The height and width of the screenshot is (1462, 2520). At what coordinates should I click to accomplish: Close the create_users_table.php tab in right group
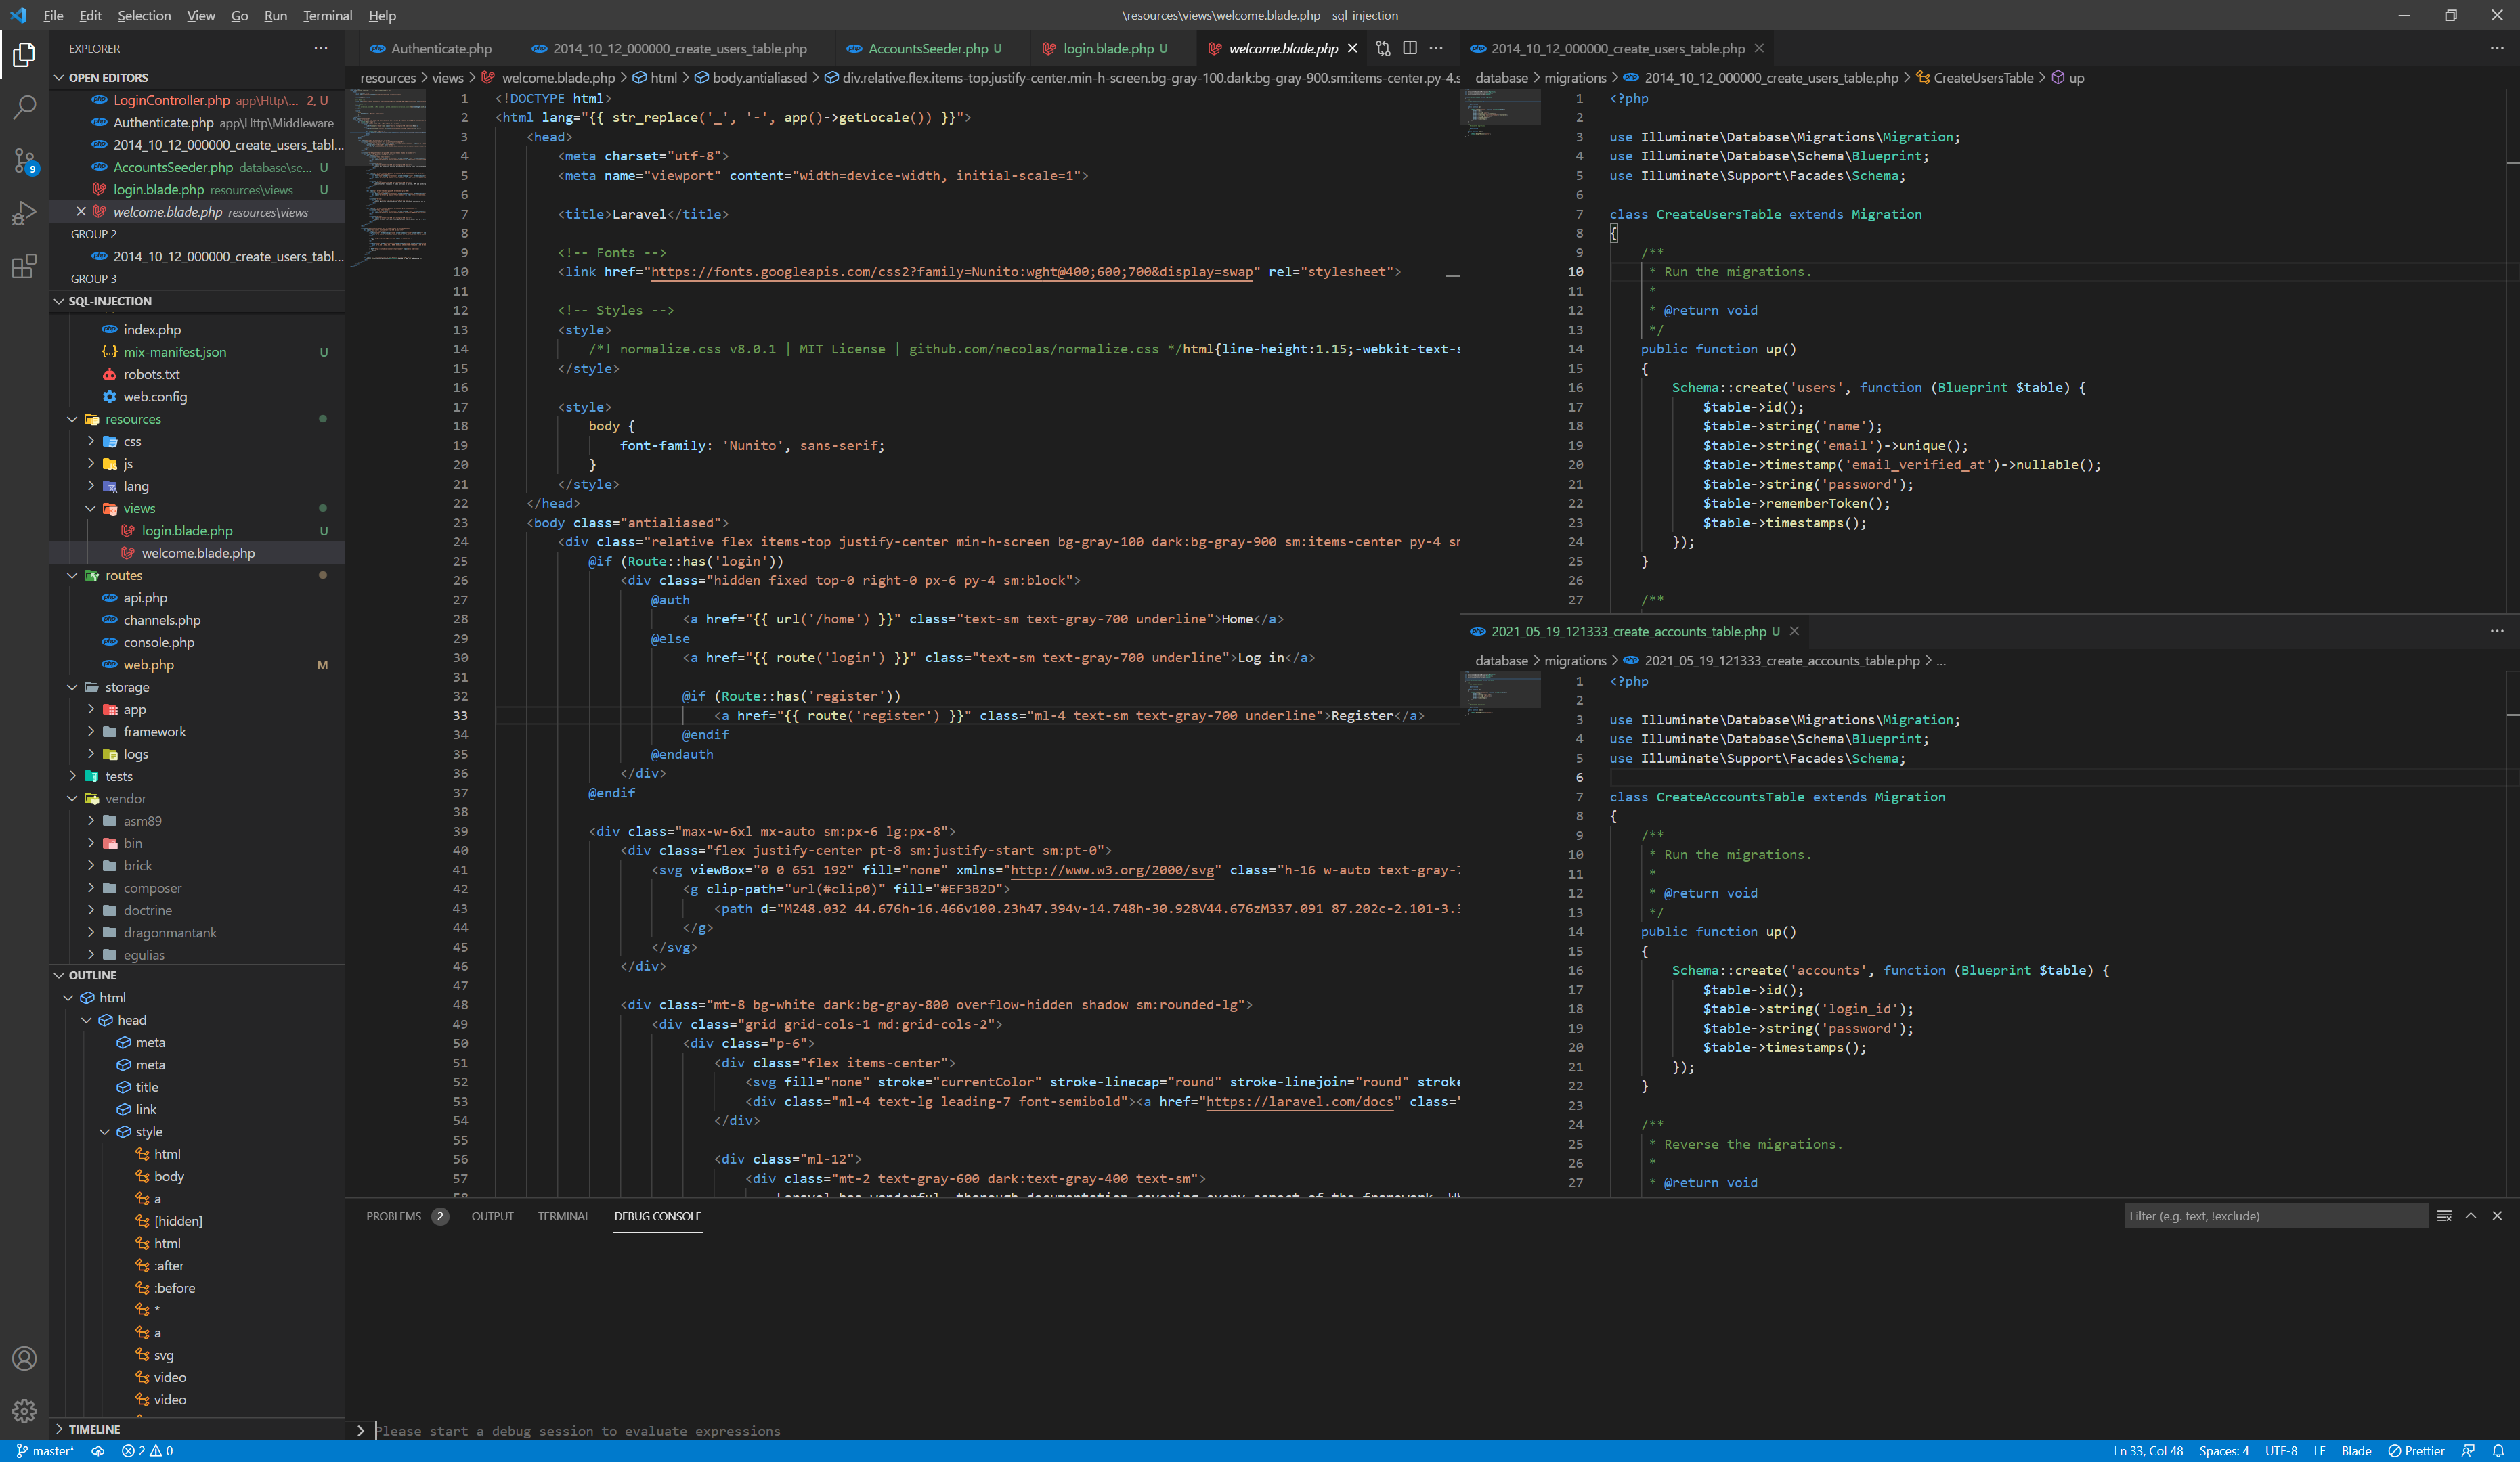(1759, 48)
